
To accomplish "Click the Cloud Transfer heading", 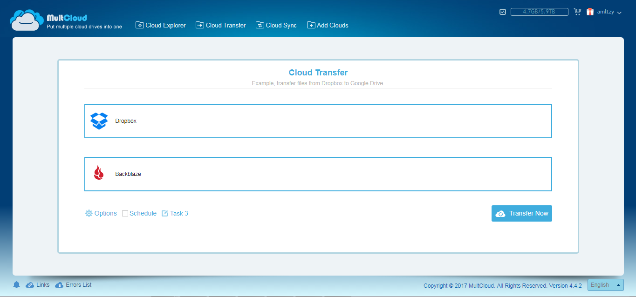I will tap(318, 73).
